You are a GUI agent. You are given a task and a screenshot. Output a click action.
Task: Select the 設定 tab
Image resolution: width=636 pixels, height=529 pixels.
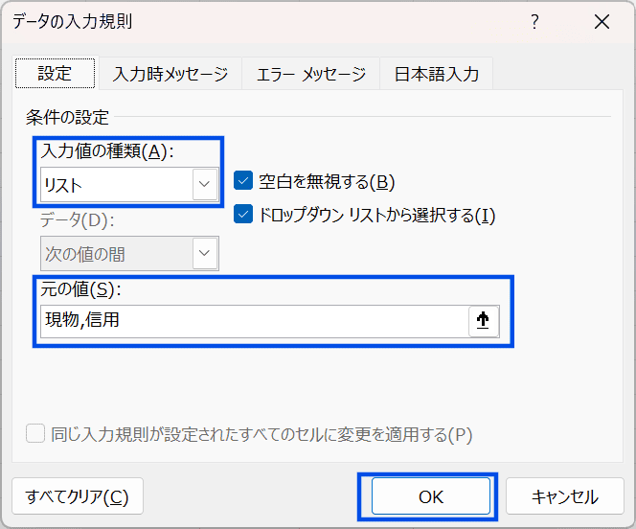point(55,74)
